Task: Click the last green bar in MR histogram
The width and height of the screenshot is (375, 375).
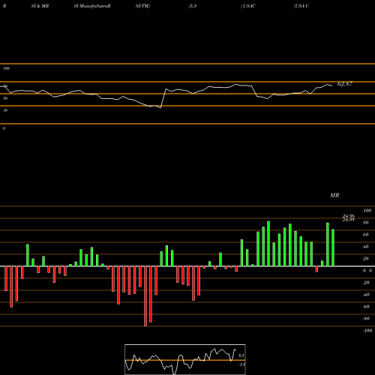Action: pos(333,247)
